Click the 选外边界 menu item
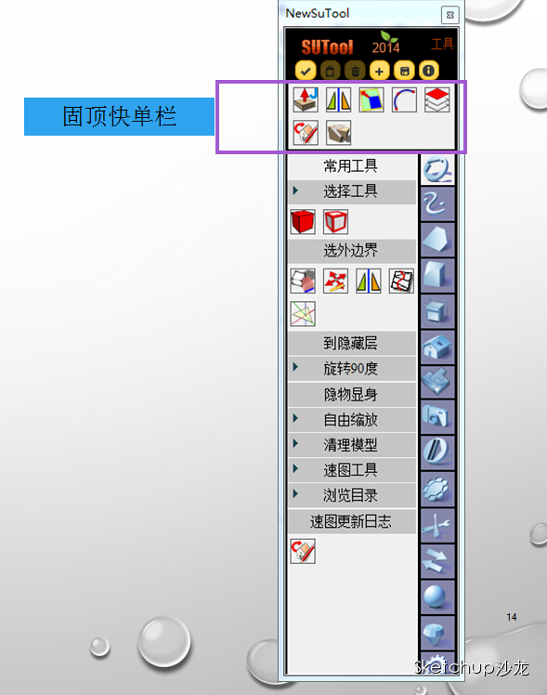 tap(352, 251)
